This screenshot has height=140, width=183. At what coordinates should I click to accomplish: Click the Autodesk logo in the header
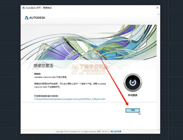[35, 18]
